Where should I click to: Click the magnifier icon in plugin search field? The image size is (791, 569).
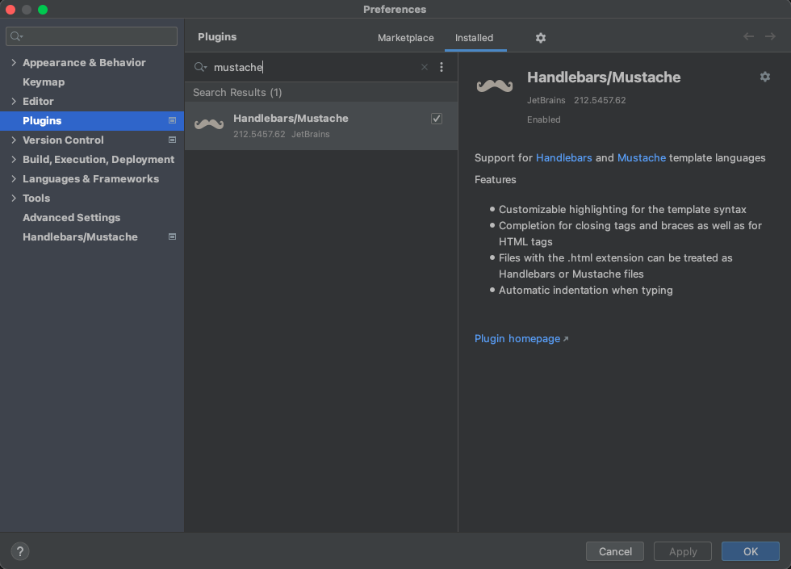tap(200, 67)
